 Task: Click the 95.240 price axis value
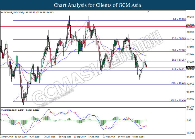click(x=190, y=107)
